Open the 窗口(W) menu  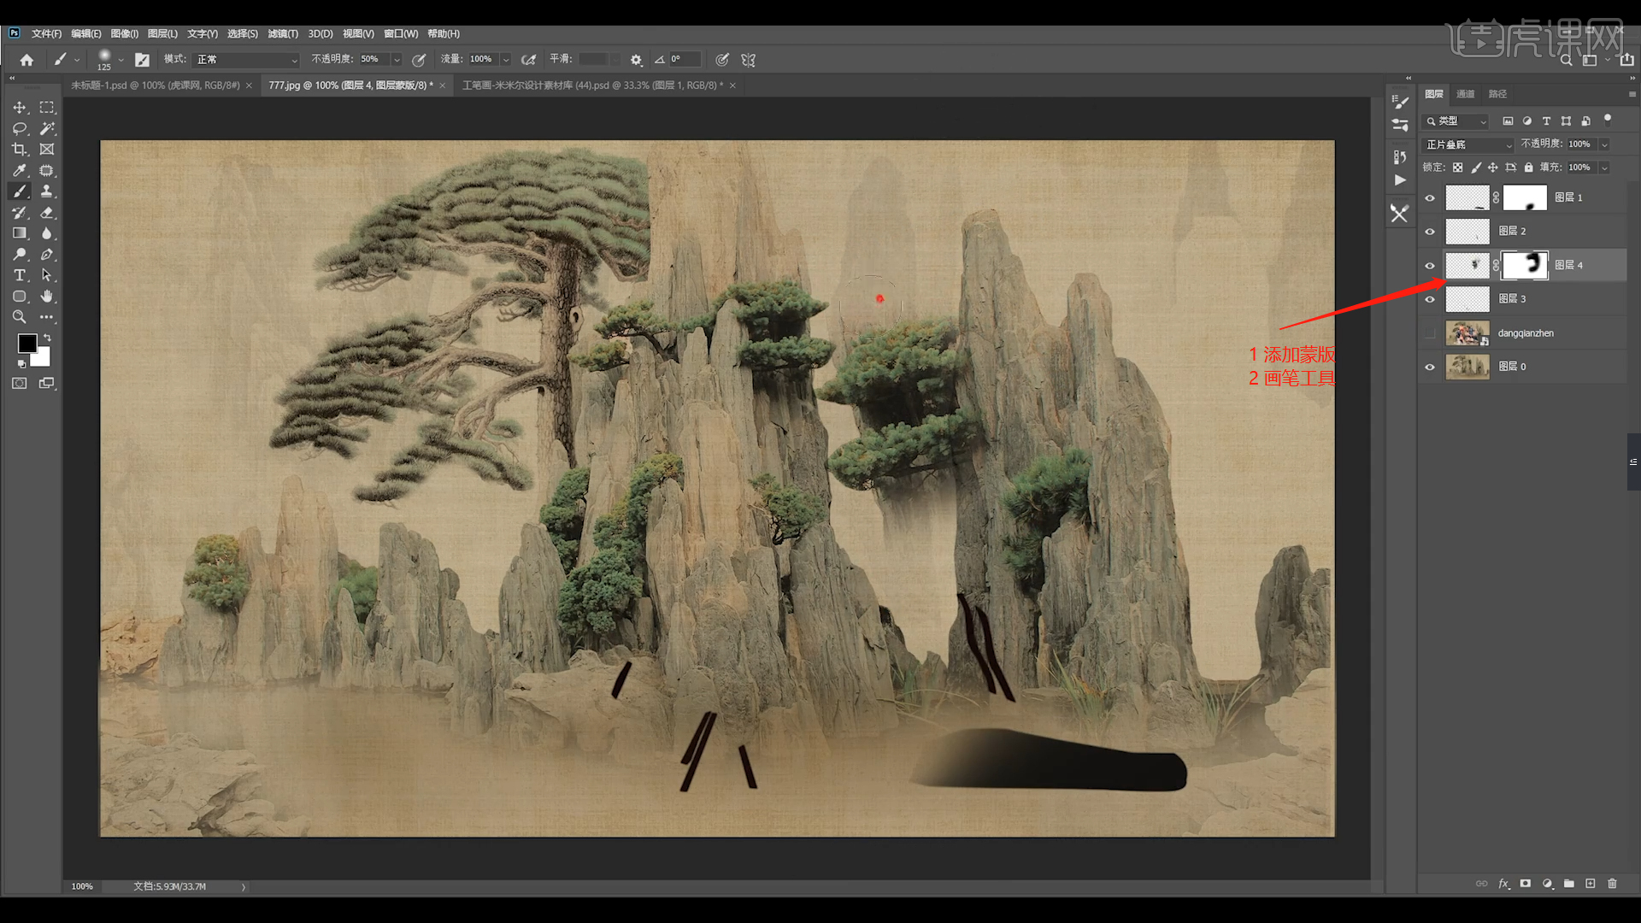401,34
